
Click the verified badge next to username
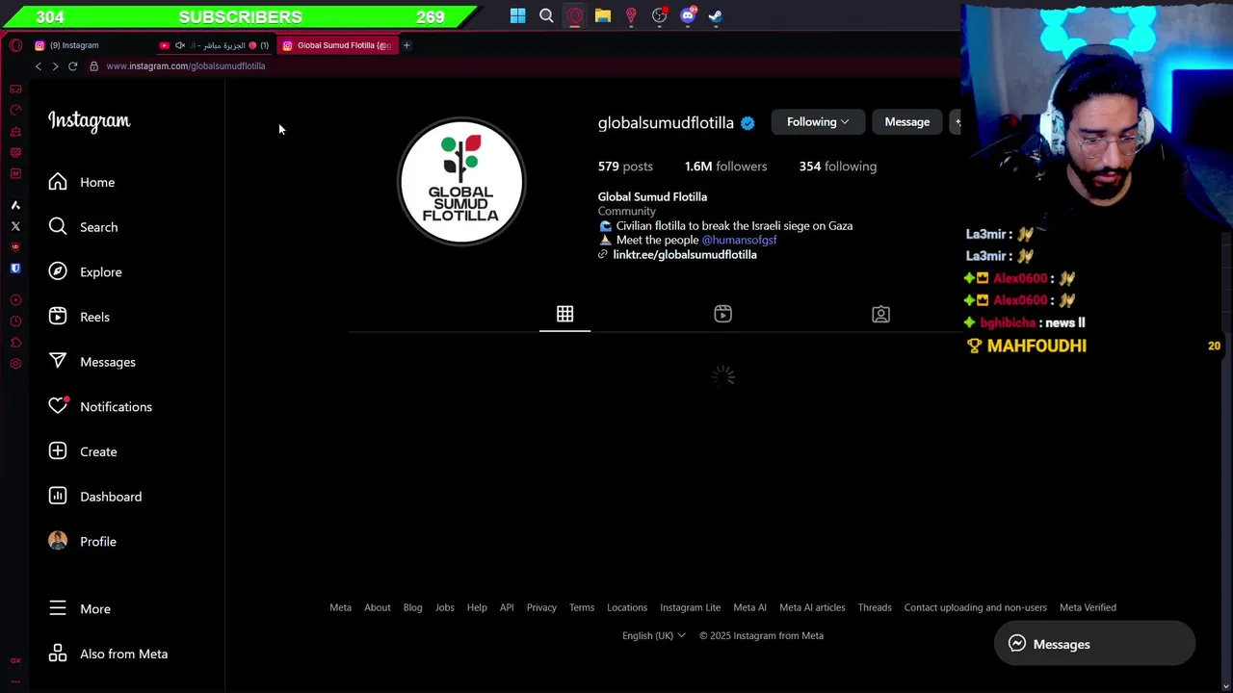click(748, 123)
